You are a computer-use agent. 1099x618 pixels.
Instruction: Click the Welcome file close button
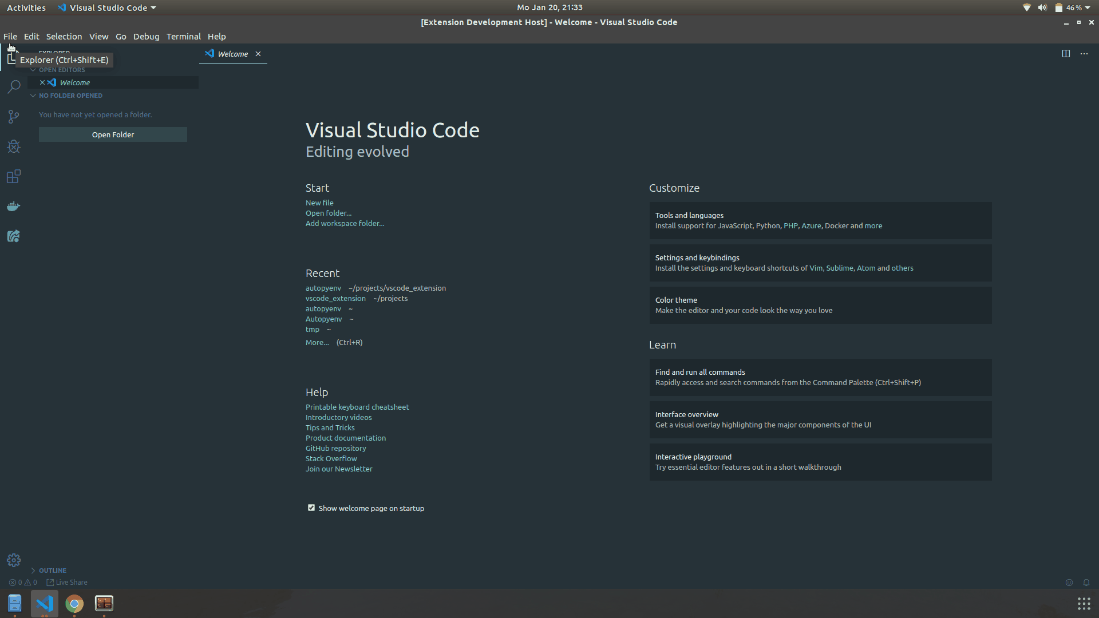[258, 54]
